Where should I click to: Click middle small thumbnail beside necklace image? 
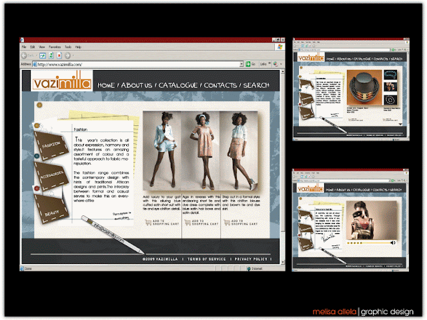390,87
